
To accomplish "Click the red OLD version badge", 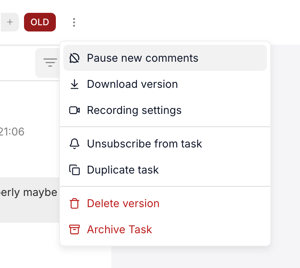I will tap(40, 22).
